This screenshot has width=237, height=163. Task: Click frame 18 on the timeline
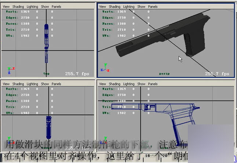147,156
